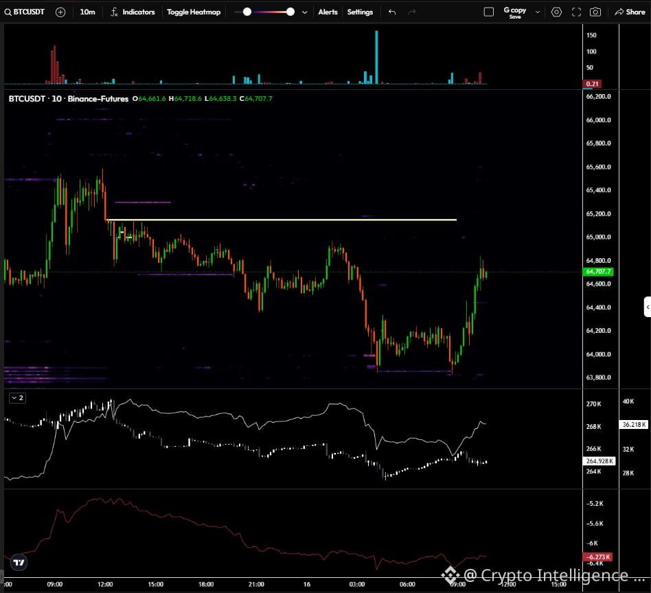The height and width of the screenshot is (593, 651).
Task: Click the undo arrow icon
Action: pyautogui.click(x=392, y=12)
